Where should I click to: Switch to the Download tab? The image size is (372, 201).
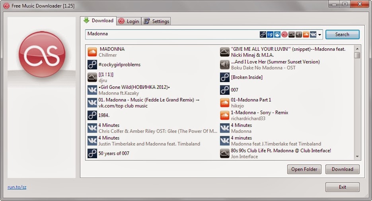[x=98, y=21]
